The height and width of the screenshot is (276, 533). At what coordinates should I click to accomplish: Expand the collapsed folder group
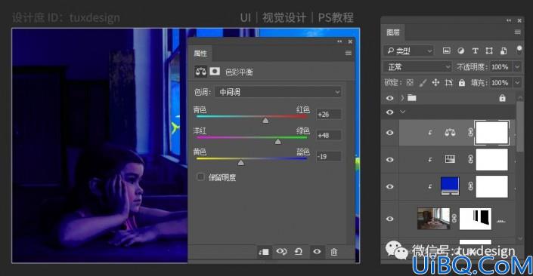coord(402,98)
